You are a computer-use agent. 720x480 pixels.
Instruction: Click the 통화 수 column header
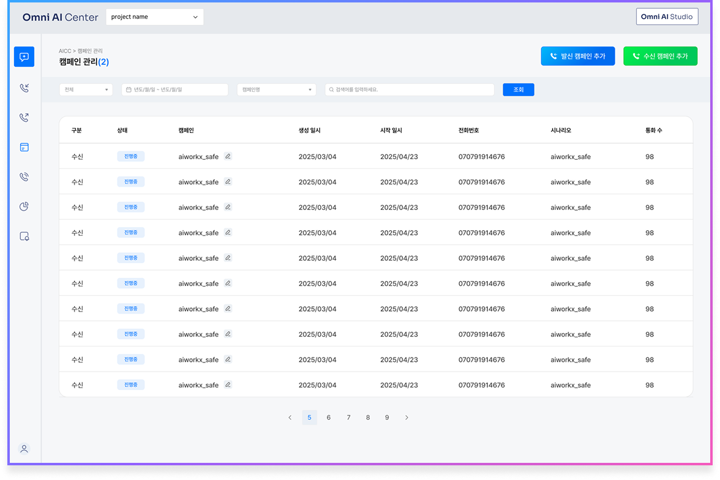coord(654,130)
